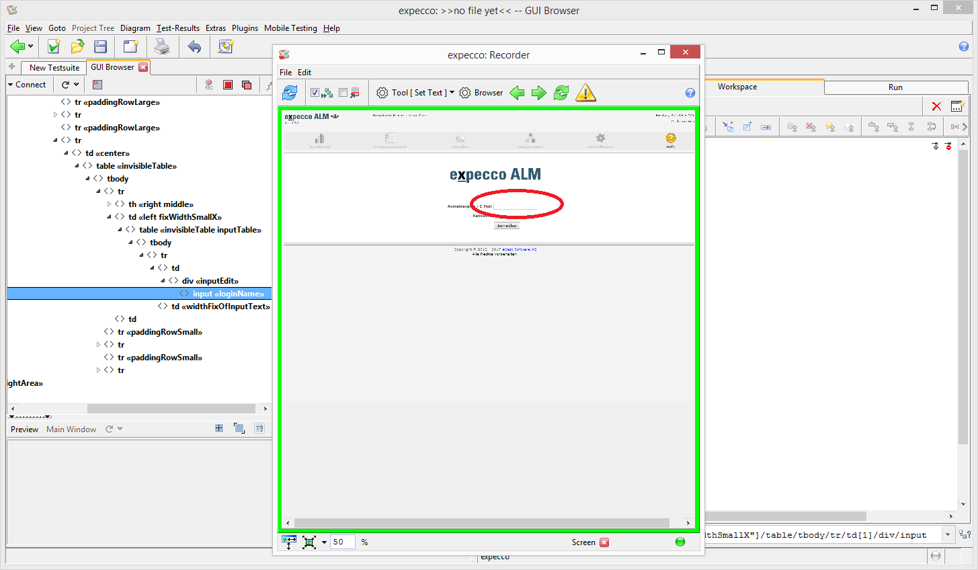Viewport: 978px width, 570px height.
Task: Click the zoom percentage input field
Action: pyautogui.click(x=342, y=542)
